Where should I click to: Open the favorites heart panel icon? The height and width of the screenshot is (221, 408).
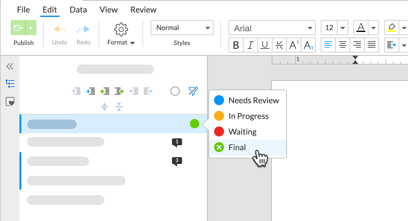(x=10, y=102)
